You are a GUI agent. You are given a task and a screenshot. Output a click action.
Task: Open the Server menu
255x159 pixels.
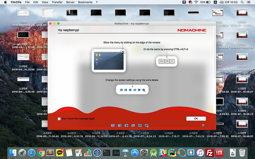click(70, 2)
